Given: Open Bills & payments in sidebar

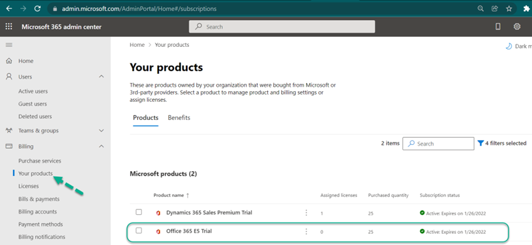Looking at the screenshot, I should click(39, 199).
